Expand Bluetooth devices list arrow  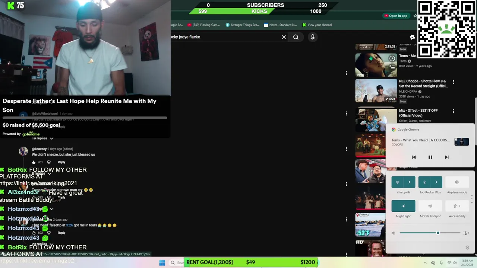[436, 182]
